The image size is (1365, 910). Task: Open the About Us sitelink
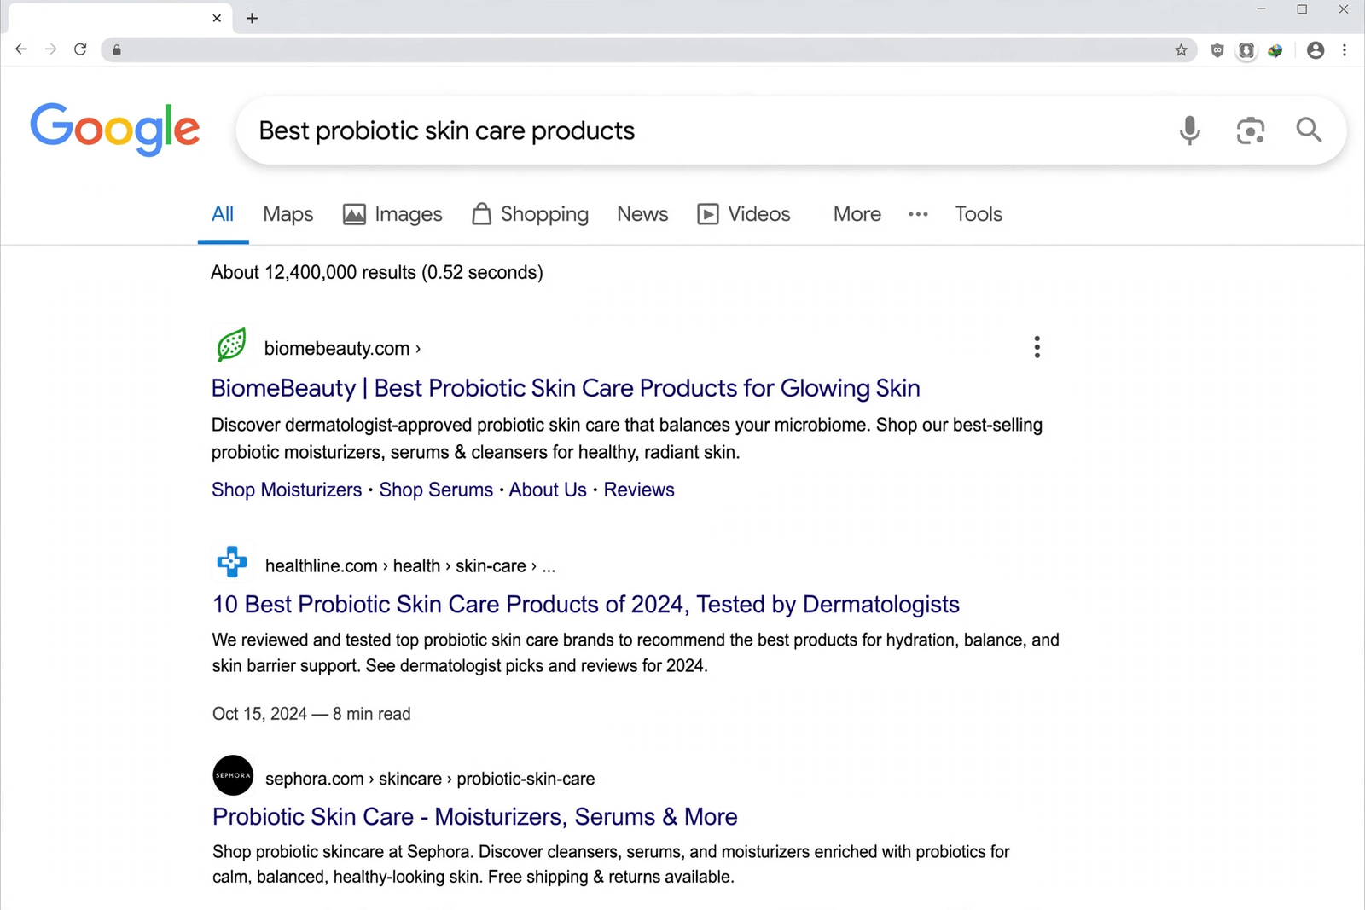[548, 490]
